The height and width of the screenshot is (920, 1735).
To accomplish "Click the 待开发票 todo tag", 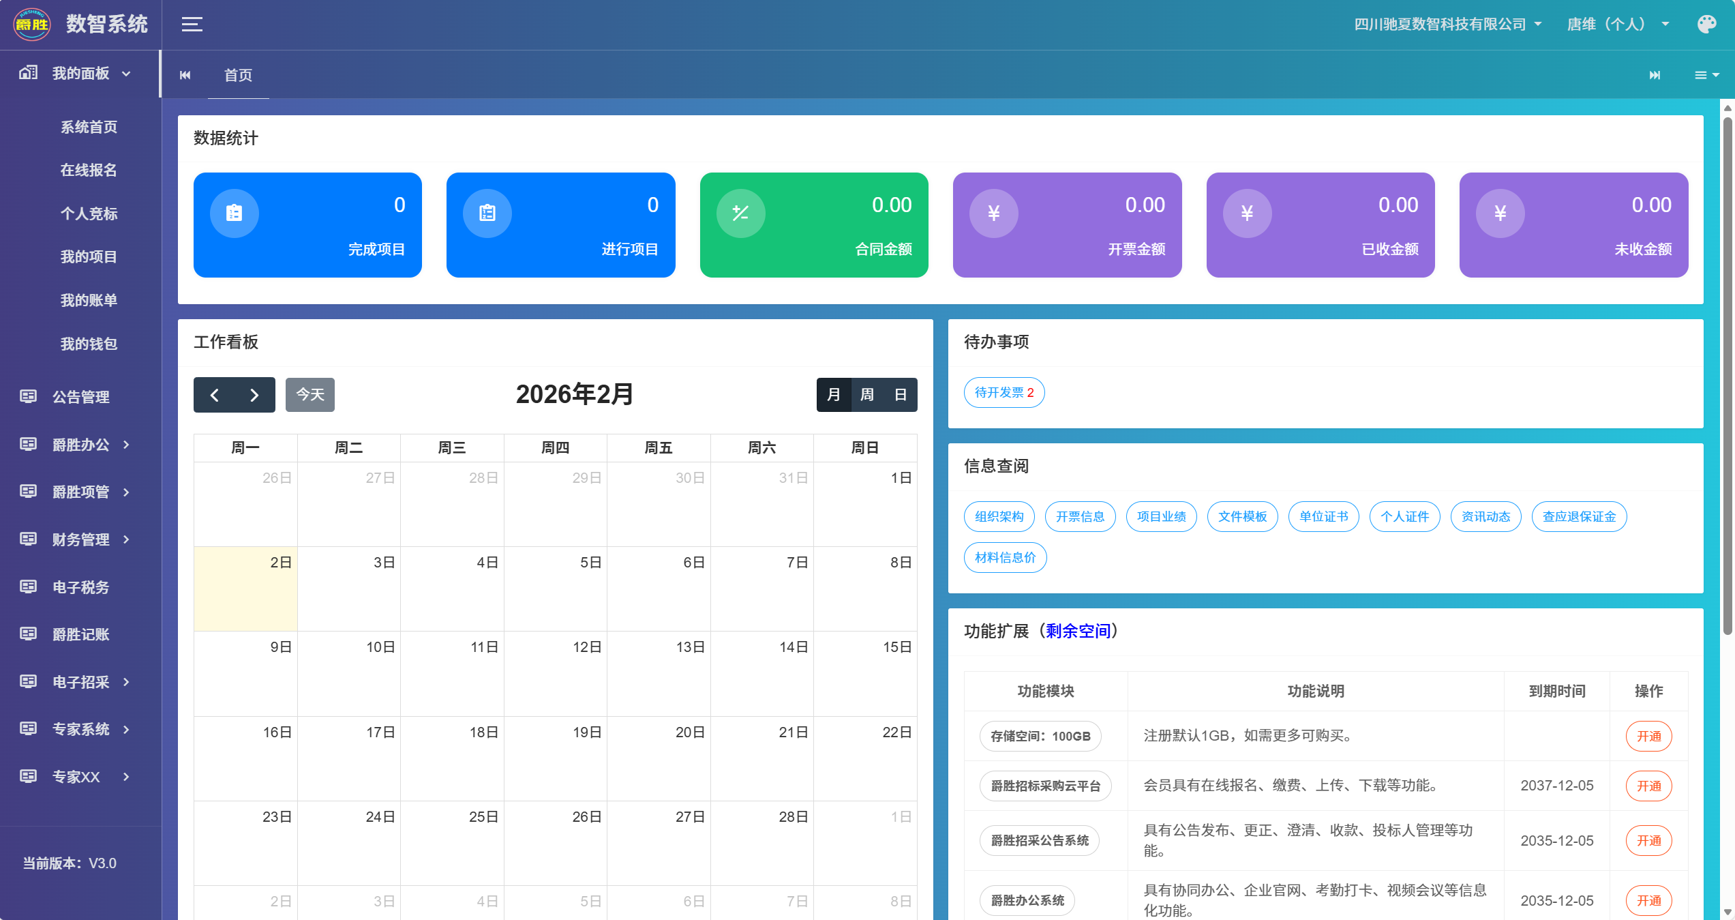I will click(x=1004, y=393).
